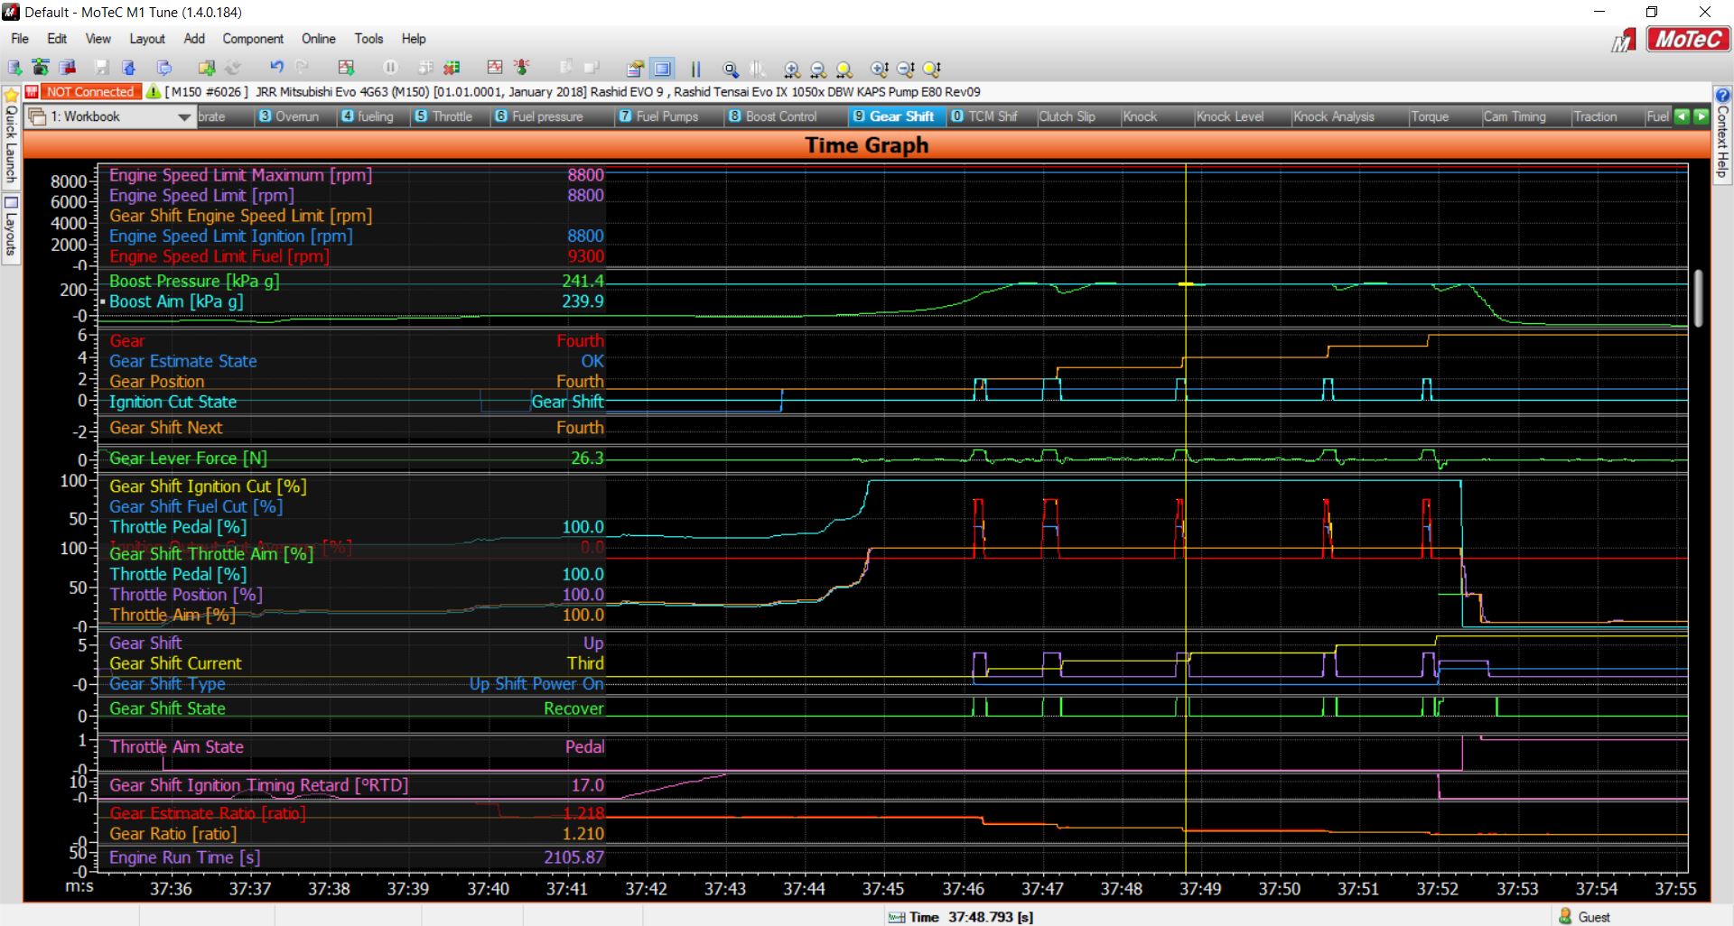The height and width of the screenshot is (926, 1734).
Task: Toggle the highlighted full-screen view button
Action: click(662, 69)
